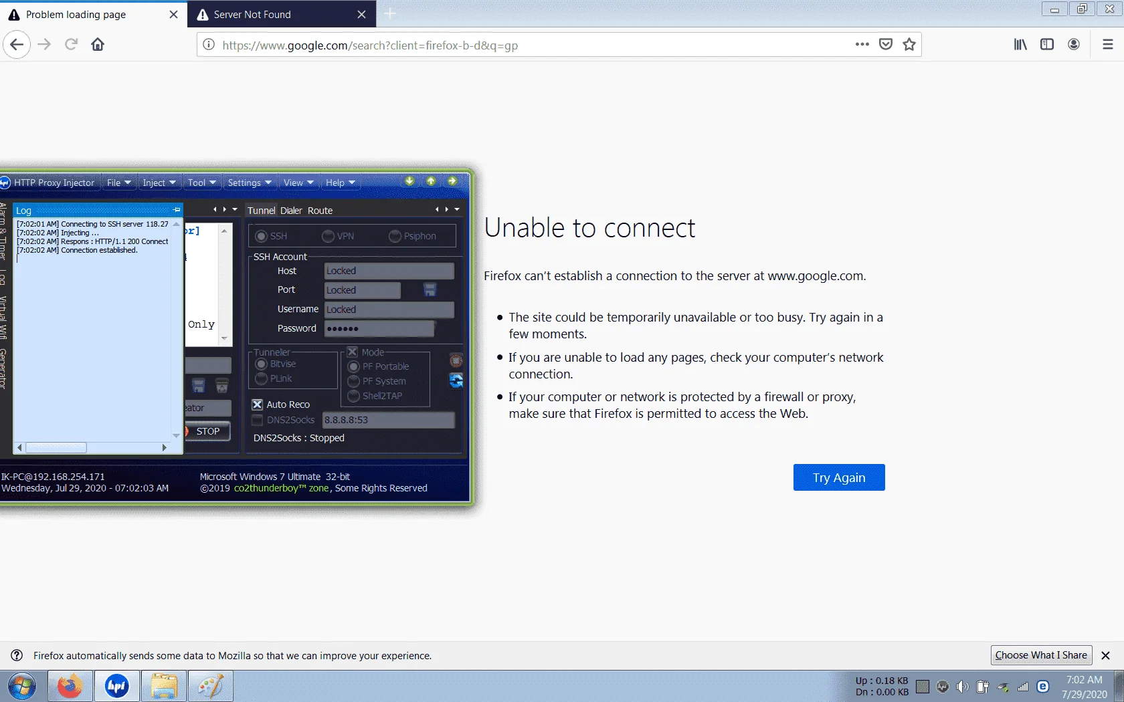Open volume control in system tray
The image size is (1124, 702).
pyautogui.click(x=963, y=687)
